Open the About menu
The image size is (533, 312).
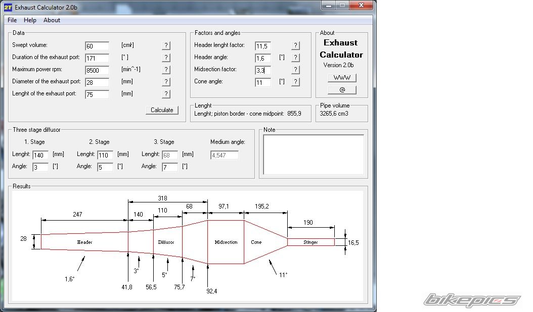(52, 20)
